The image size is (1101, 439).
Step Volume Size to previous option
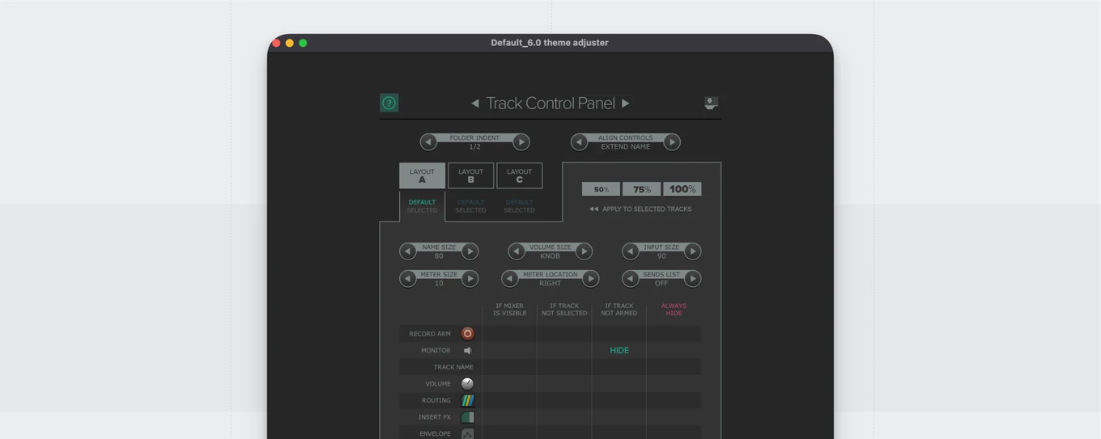[x=516, y=251]
